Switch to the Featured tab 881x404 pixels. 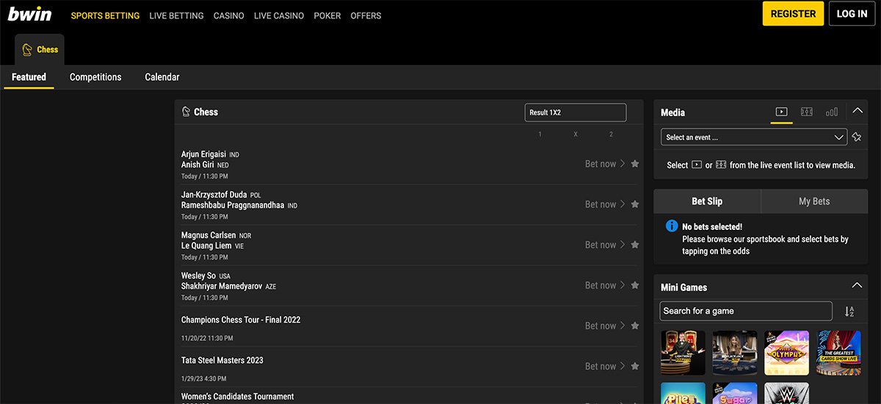coord(29,77)
